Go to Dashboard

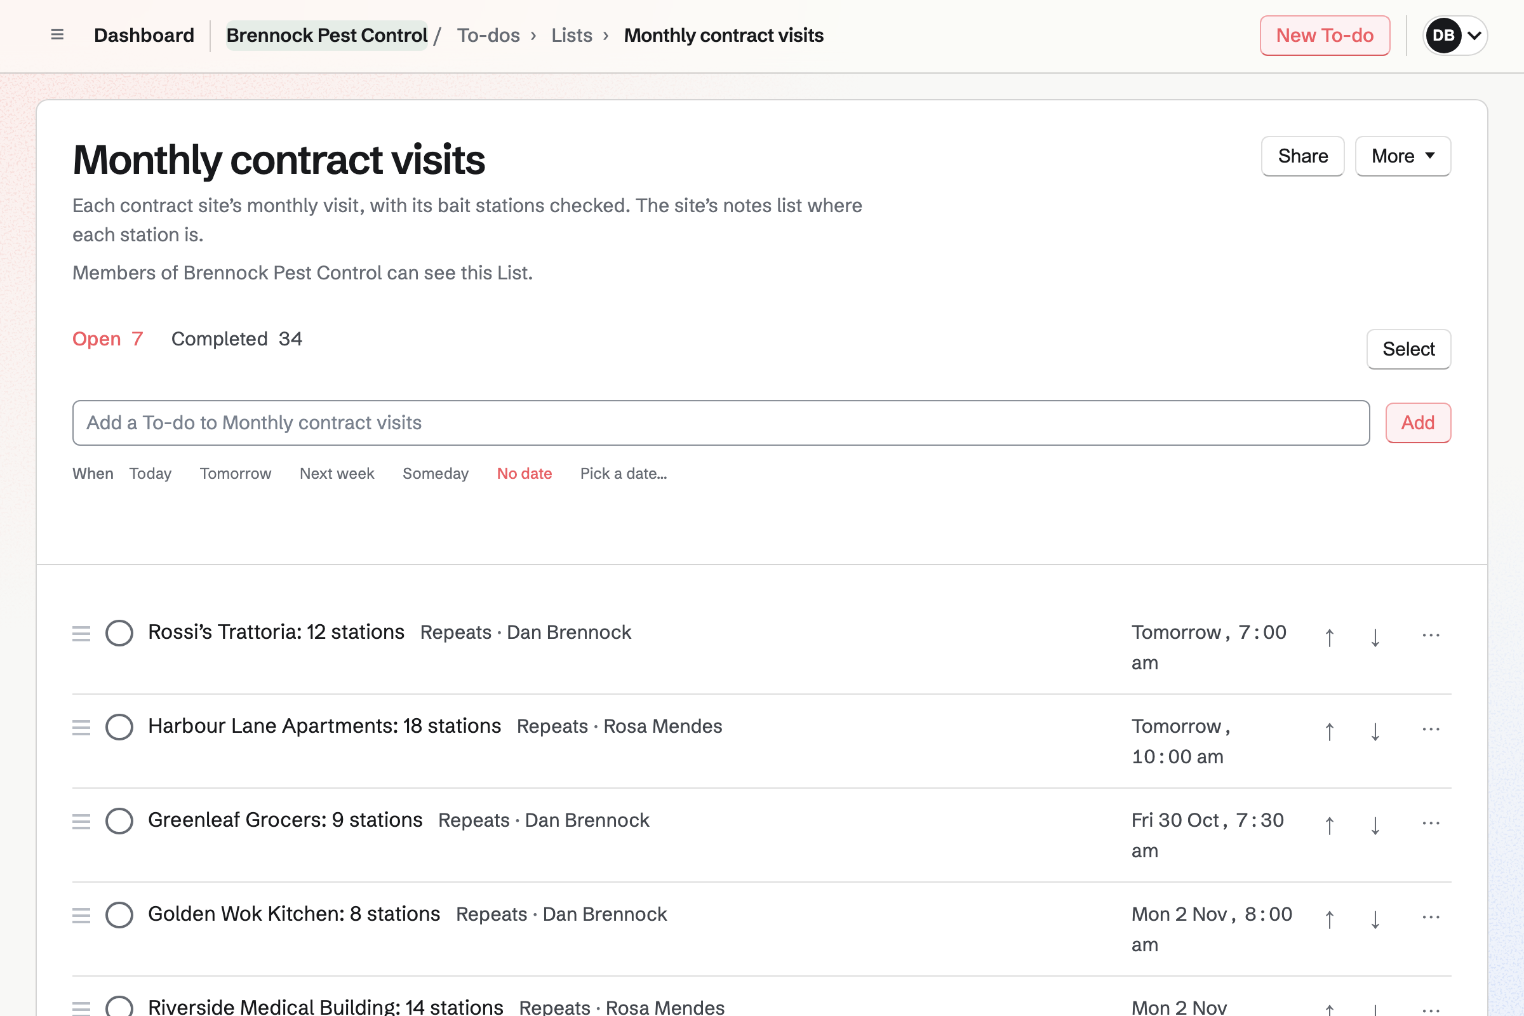coord(144,35)
